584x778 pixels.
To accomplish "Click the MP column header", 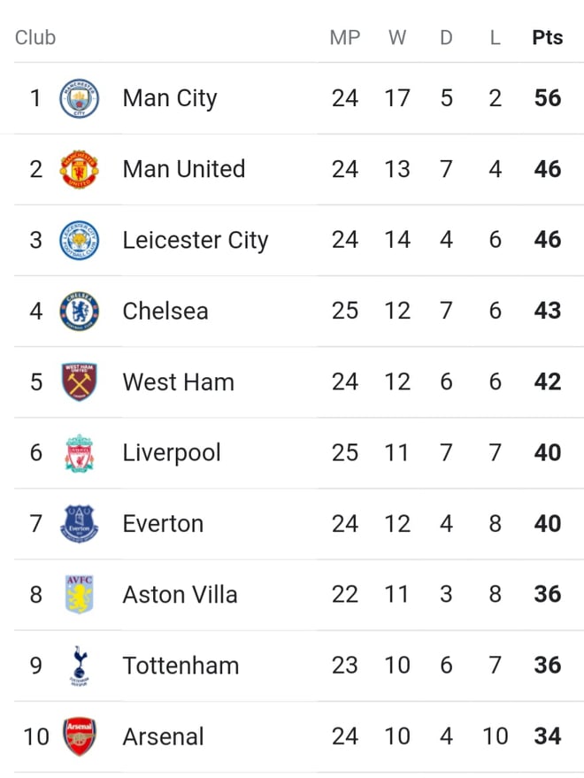I will (x=345, y=38).
